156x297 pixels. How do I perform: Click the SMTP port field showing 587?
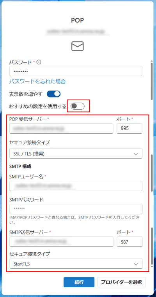click(x=129, y=242)
